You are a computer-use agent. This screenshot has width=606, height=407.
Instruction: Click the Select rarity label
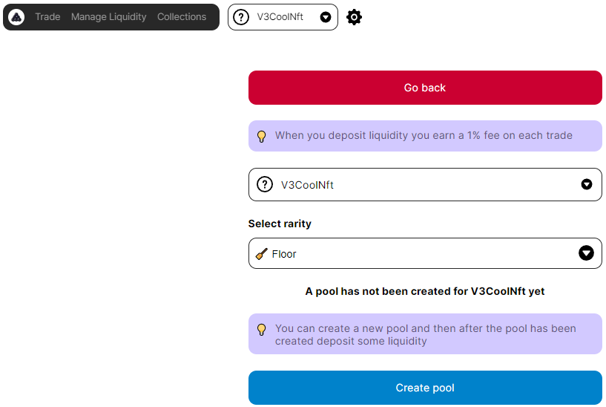tap(280, 224)
